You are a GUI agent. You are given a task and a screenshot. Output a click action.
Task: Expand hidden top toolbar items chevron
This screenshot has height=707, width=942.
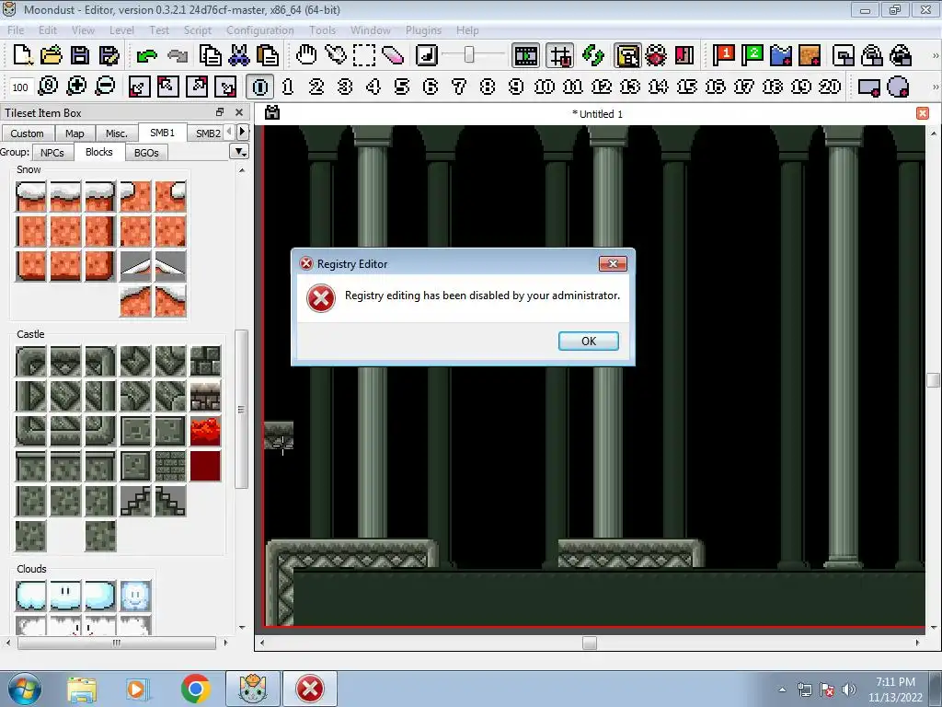(x=935, y=55)
